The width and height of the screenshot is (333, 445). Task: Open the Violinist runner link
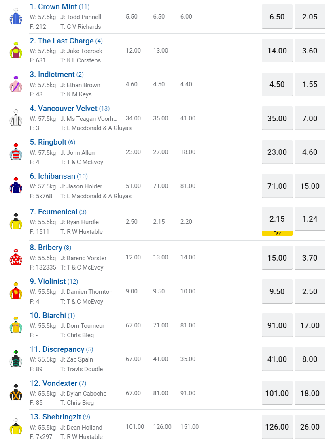tap(52, 282)
